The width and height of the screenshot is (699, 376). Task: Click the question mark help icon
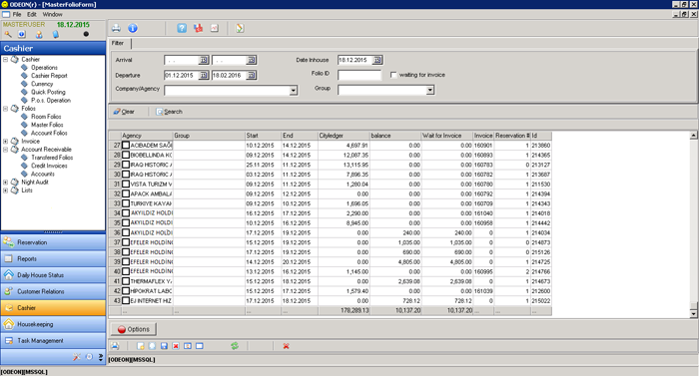(182, 29)
